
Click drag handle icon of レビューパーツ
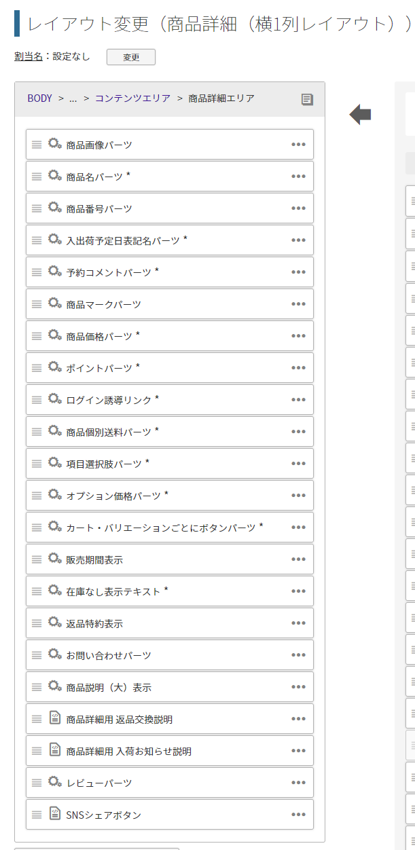pyautogui.click(x=37, y=783)
